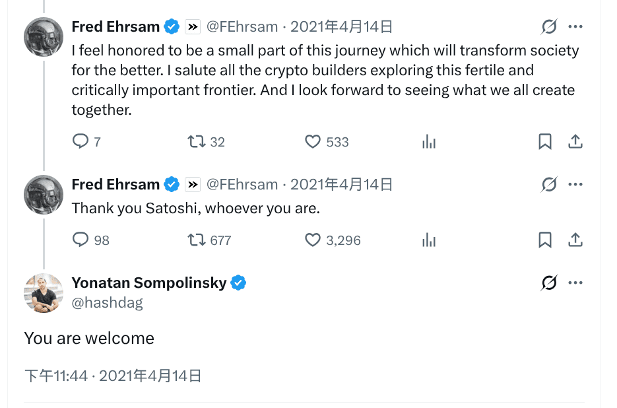Image resolution: width=617 pixels, height=408 pixels.
Task: Like the "Thank you Satoshi" tweet
Action: tap(313, 240)
